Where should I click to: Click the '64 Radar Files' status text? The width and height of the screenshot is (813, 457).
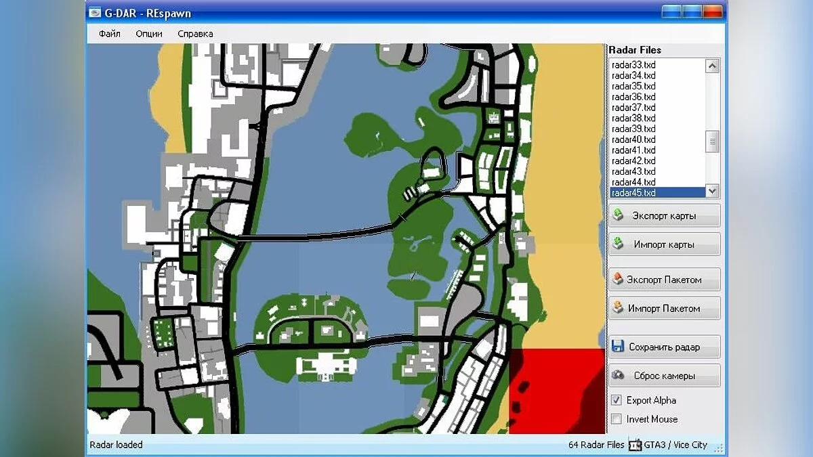click(597, 445)
